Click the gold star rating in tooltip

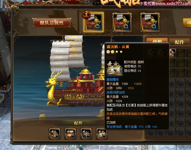(x=119, y=52)
